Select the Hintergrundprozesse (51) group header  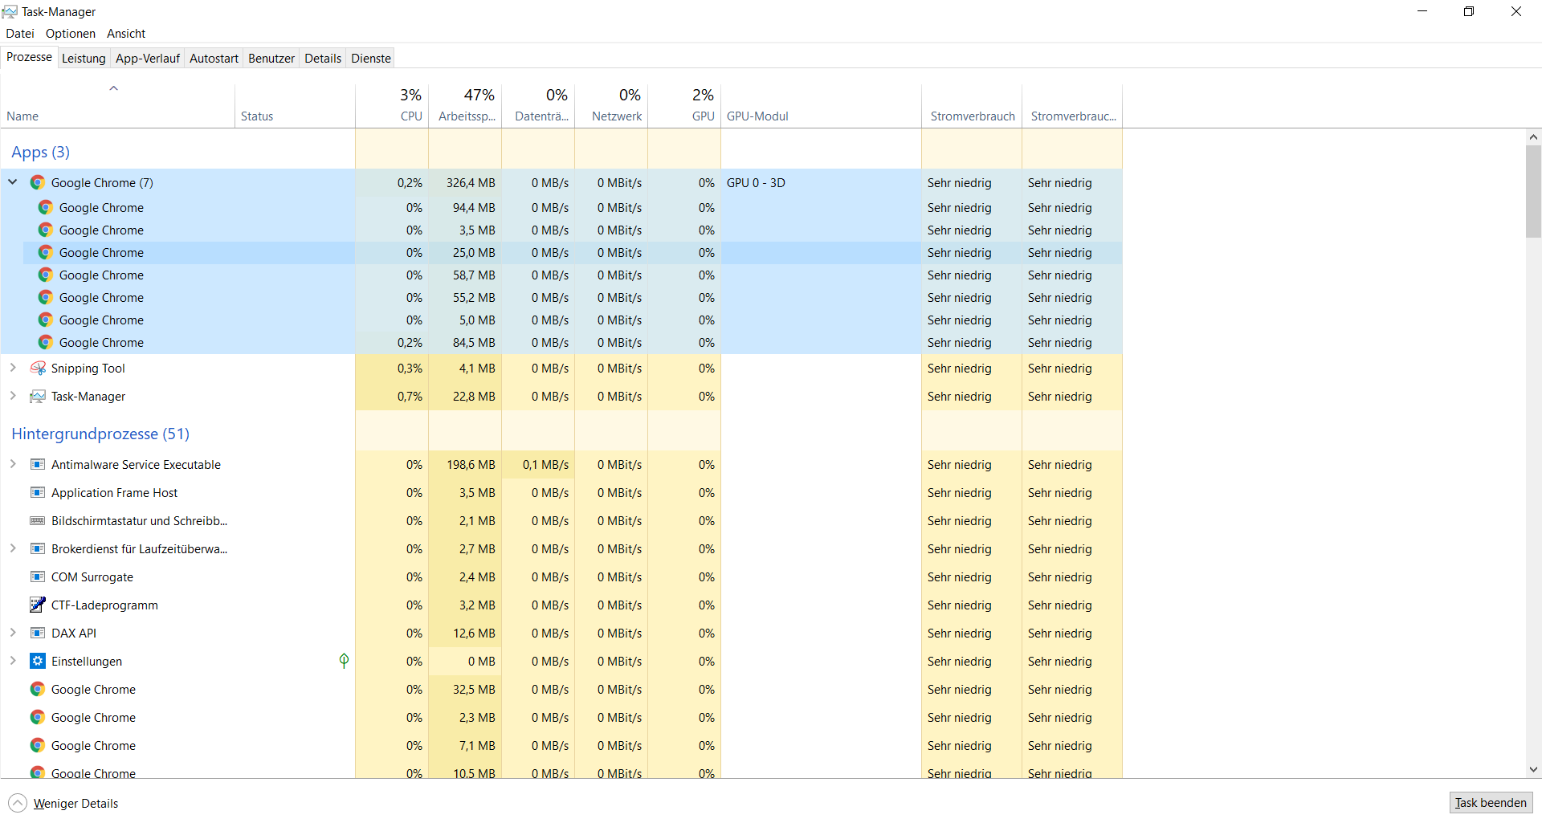[100, 434]
